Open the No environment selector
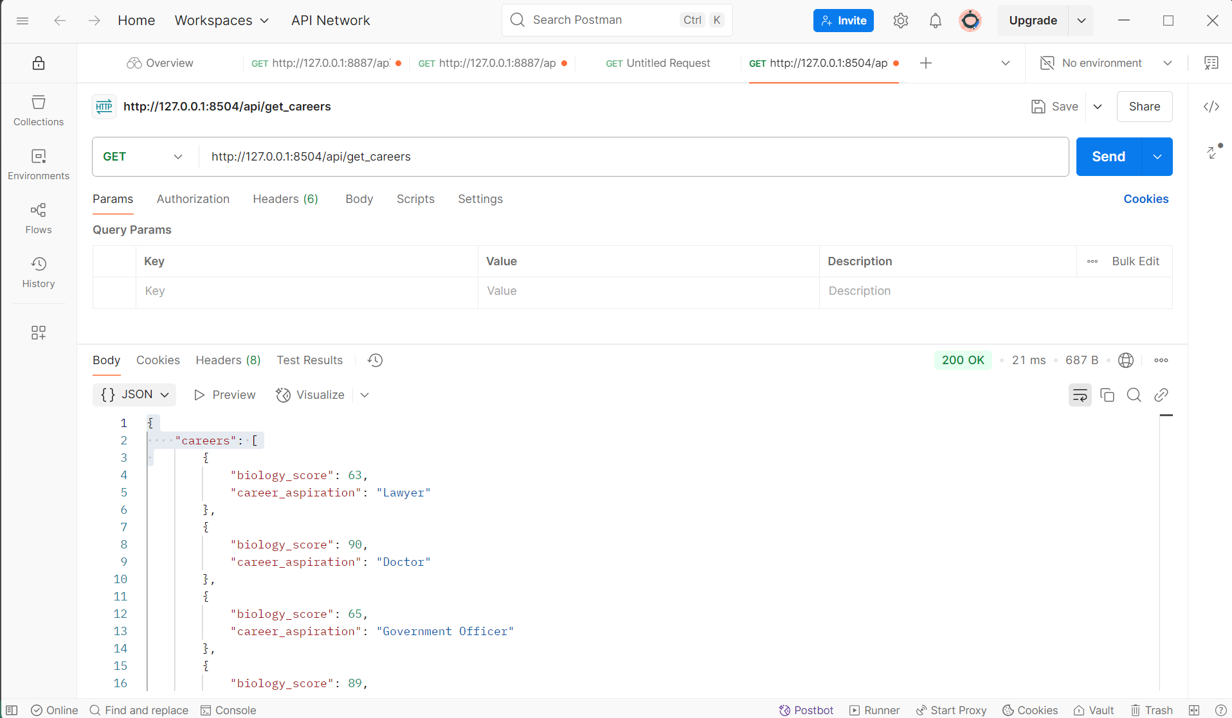This screenshot has width=1232, height=718. click(x=1106, y=63)
